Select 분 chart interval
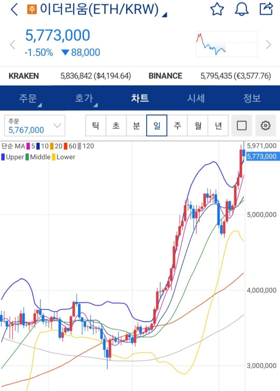Screen dimensions: 280x391 tap(136, 126)
